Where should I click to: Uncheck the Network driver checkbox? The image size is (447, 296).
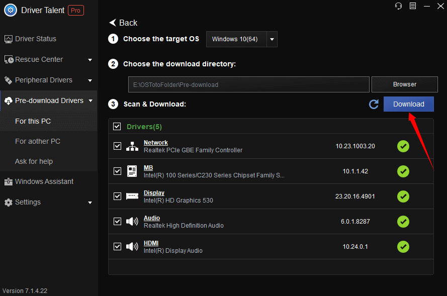[x=117, y=146]
